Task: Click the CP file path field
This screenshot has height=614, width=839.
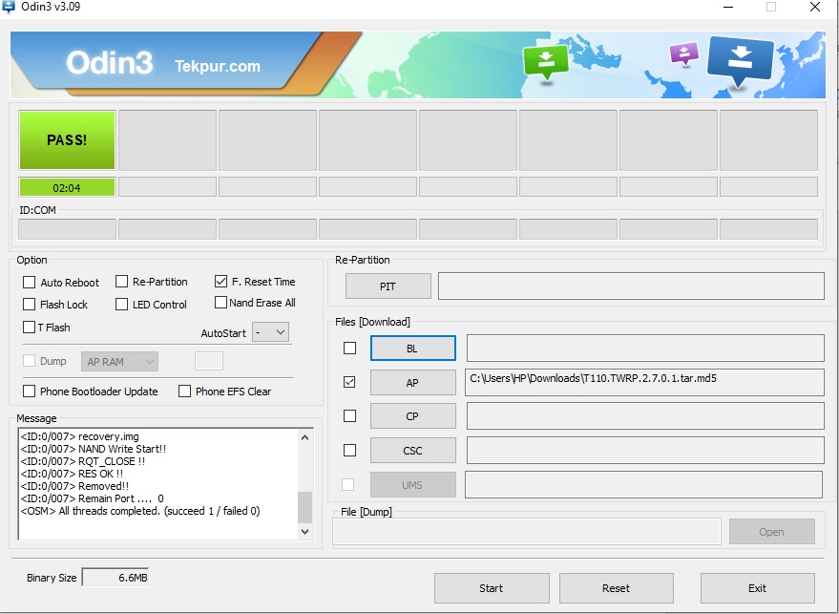Action: point(645,416)
